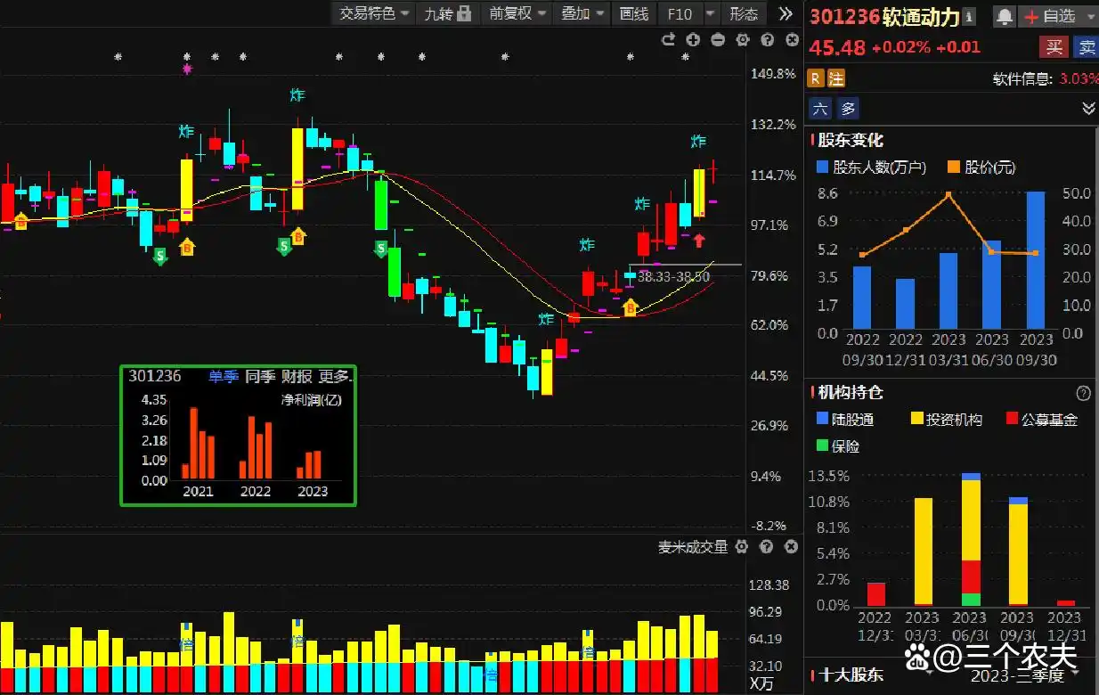Select 财报 tab in profit popup
1099x695 pixels.
[296, 376]
